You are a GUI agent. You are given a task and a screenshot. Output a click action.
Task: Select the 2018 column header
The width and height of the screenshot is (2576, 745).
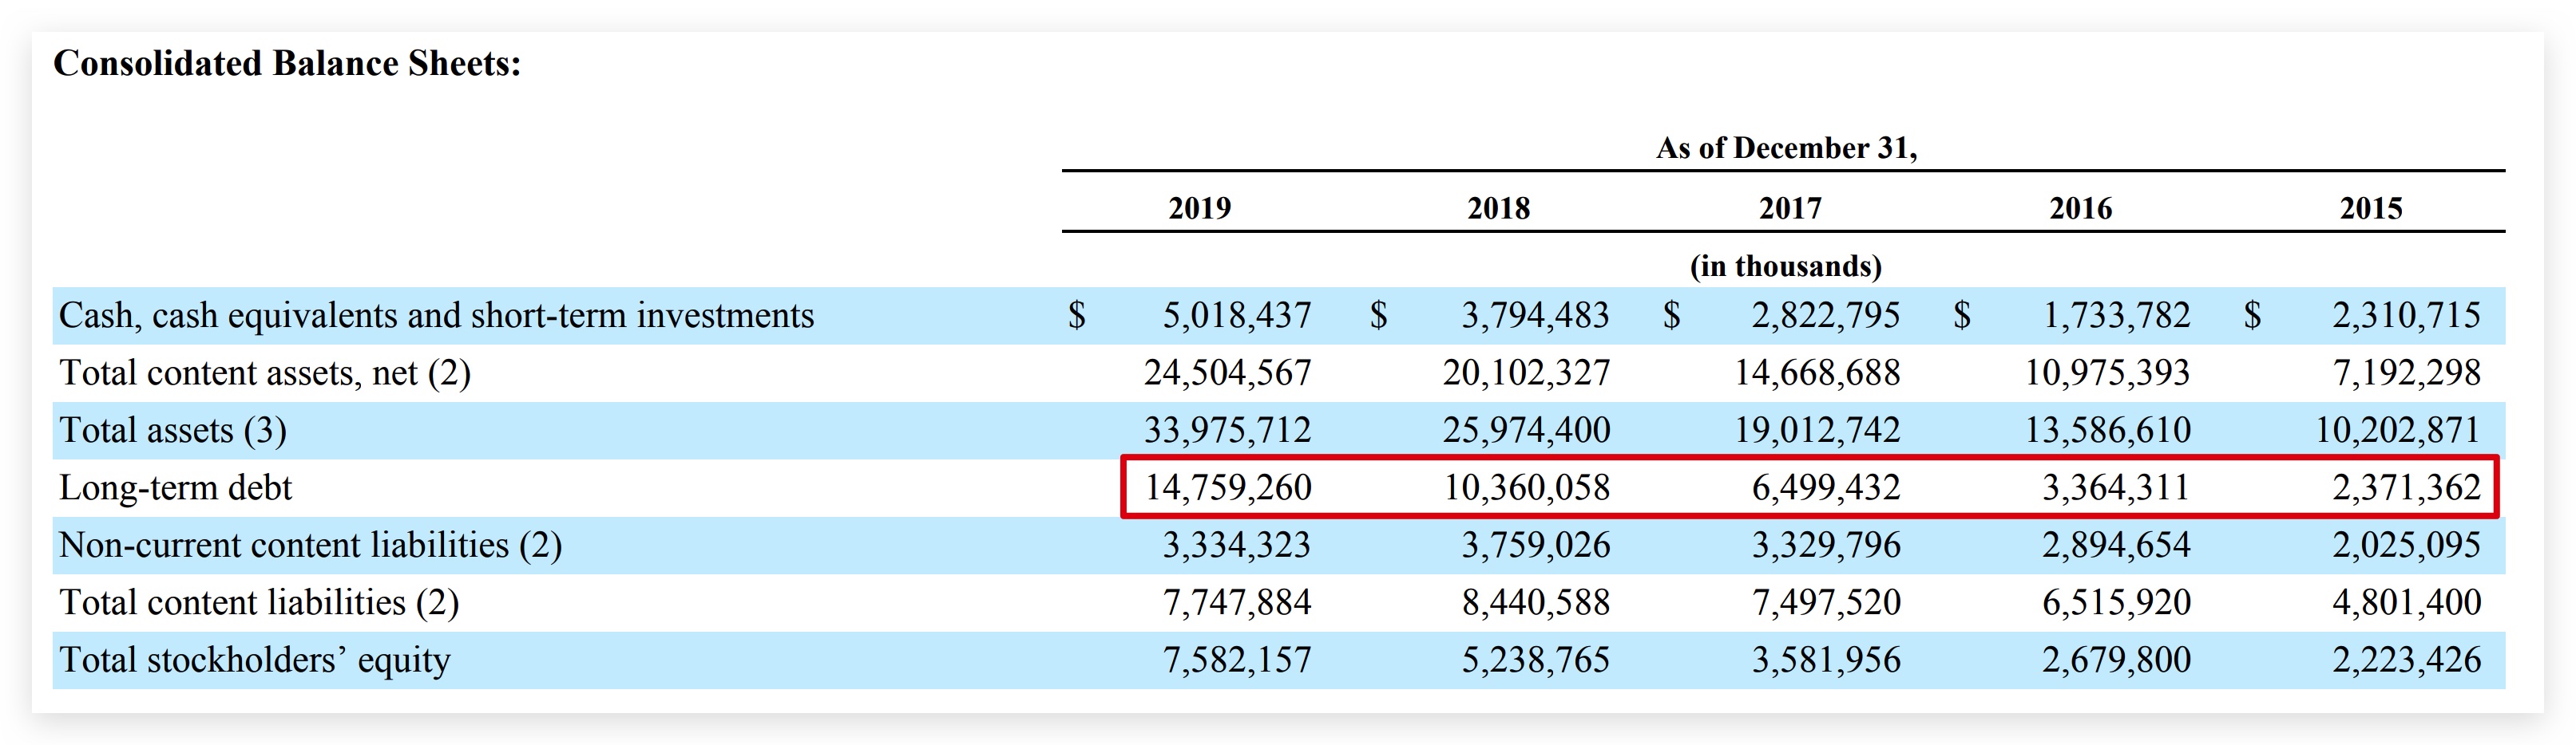[1498, 207]
